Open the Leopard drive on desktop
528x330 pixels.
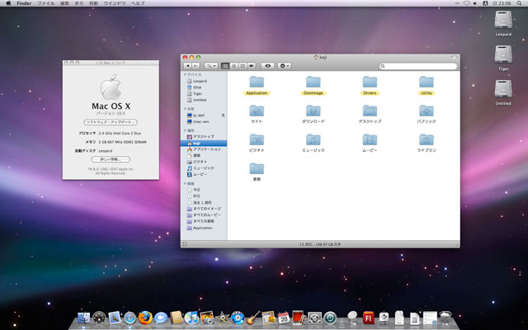pyautogui.click(x=503, y=20)
